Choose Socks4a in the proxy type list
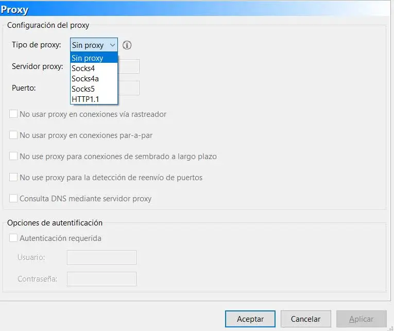Screen dimensions: 394x331 94,78
